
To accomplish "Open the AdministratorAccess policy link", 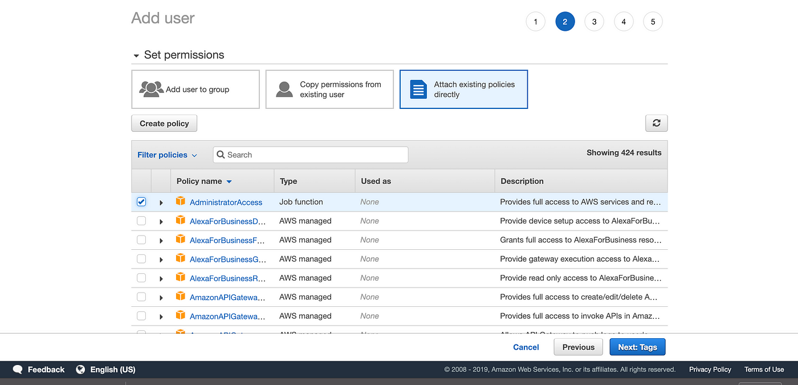I will click(226, 202).
